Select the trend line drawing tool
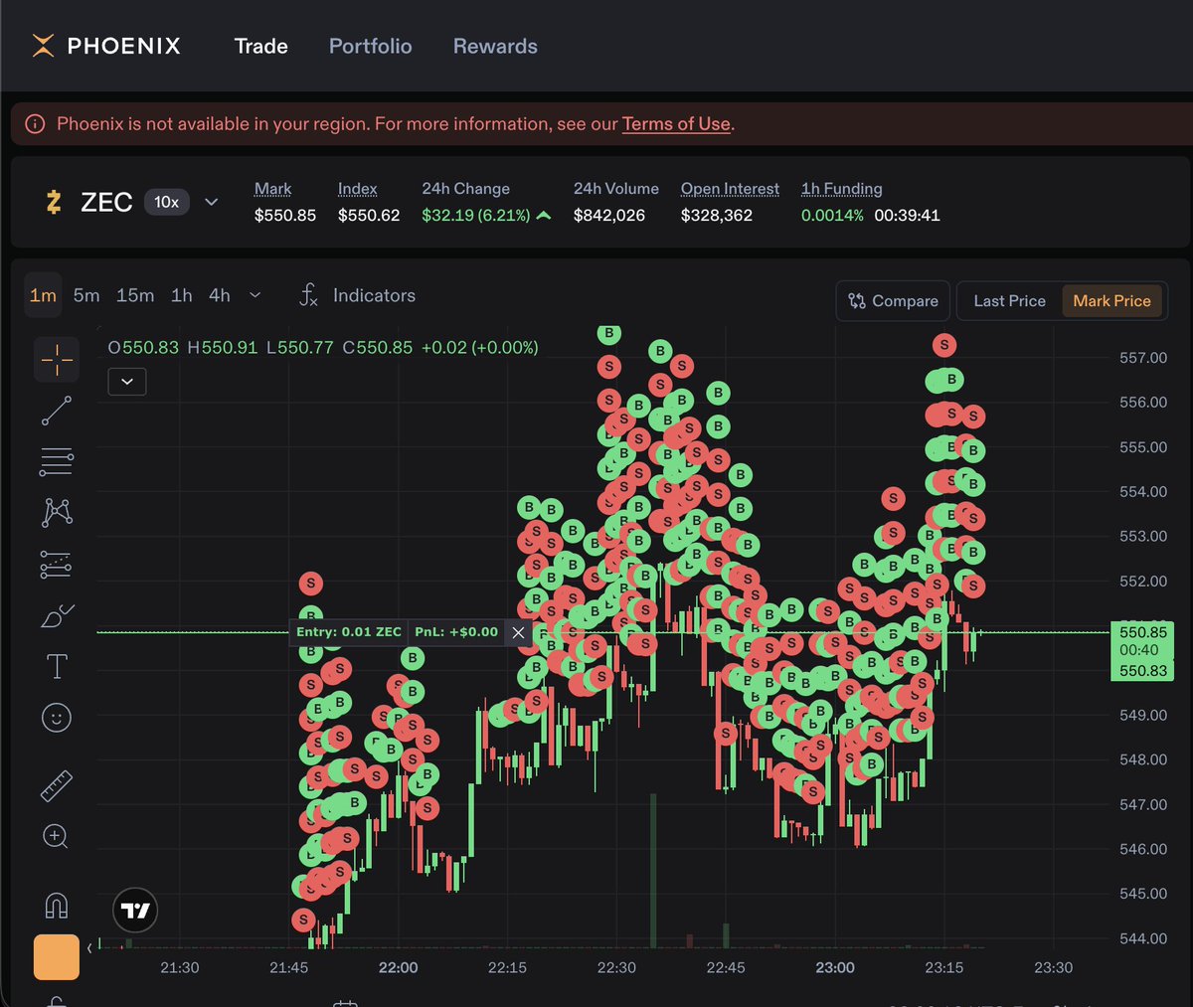 [57, 411]
